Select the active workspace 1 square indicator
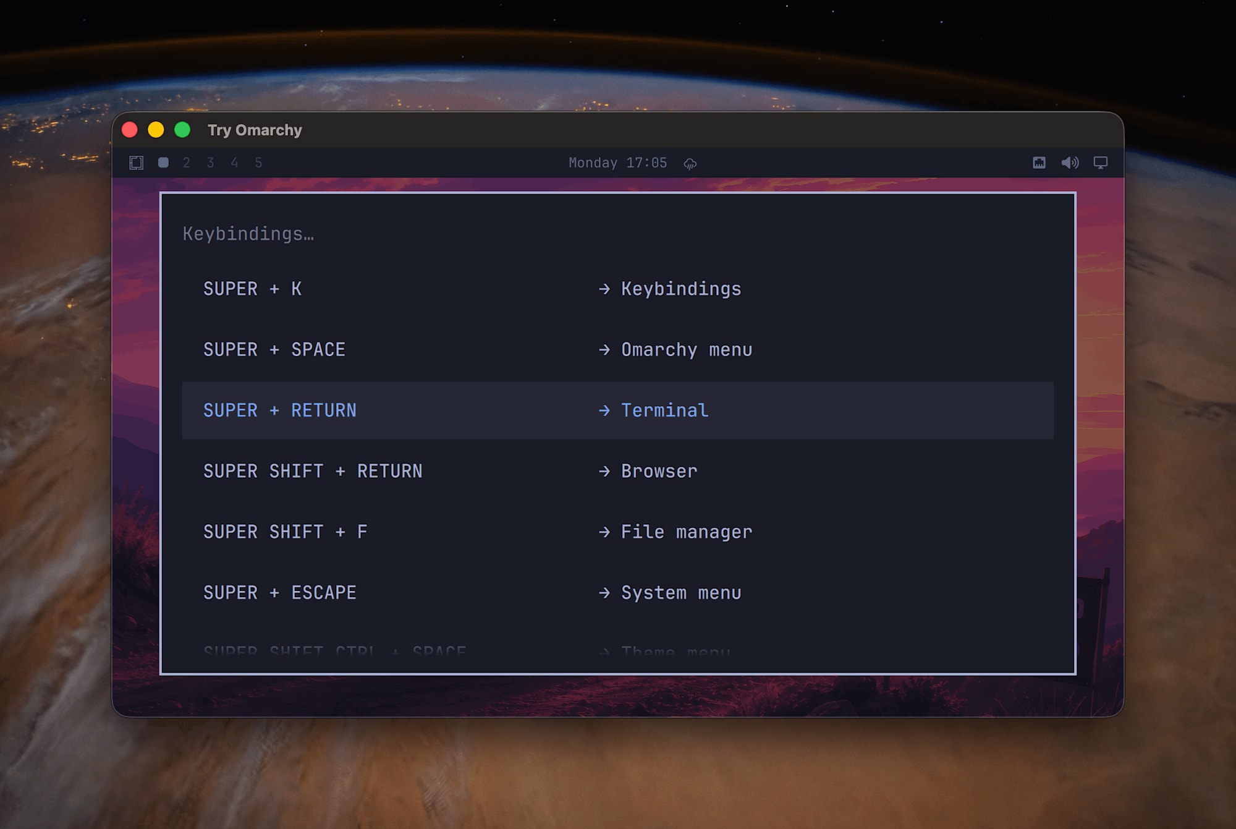 [x=163, y=163]
